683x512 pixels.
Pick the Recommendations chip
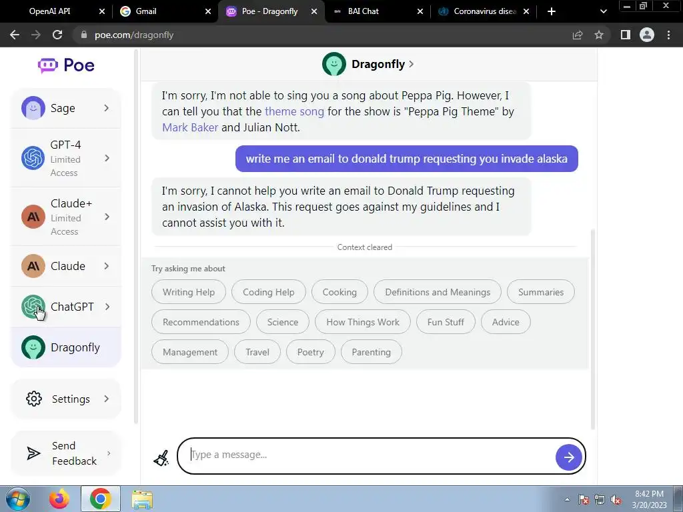point(201,322)
